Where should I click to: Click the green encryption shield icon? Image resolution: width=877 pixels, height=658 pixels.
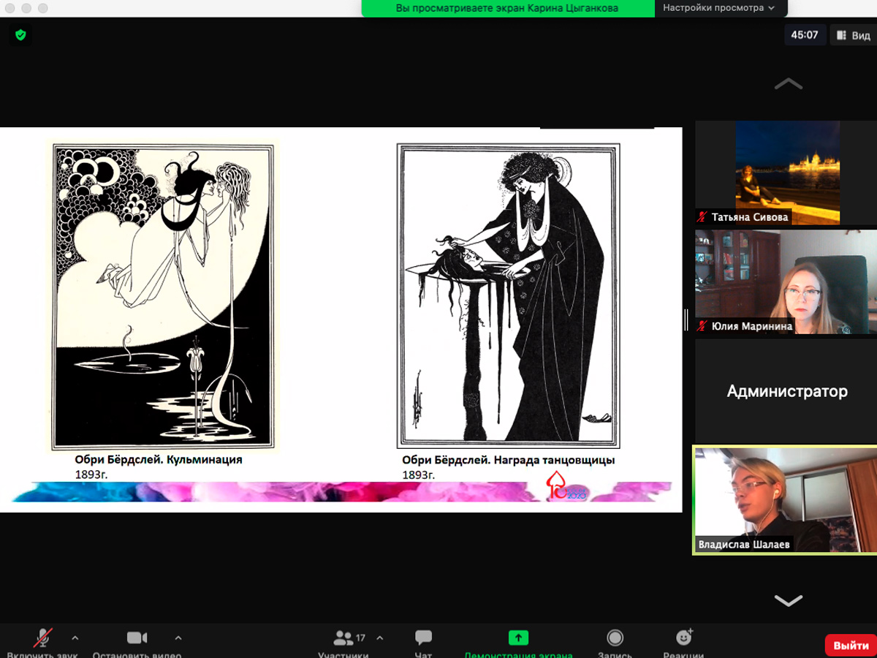click(x=20, y=34)
